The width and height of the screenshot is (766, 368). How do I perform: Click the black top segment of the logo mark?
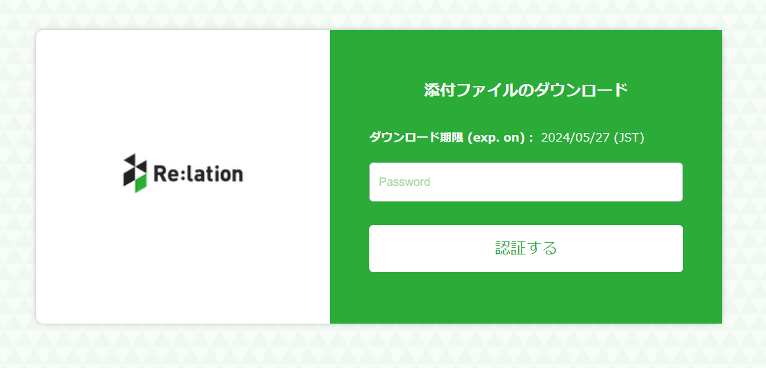point(134,160)
